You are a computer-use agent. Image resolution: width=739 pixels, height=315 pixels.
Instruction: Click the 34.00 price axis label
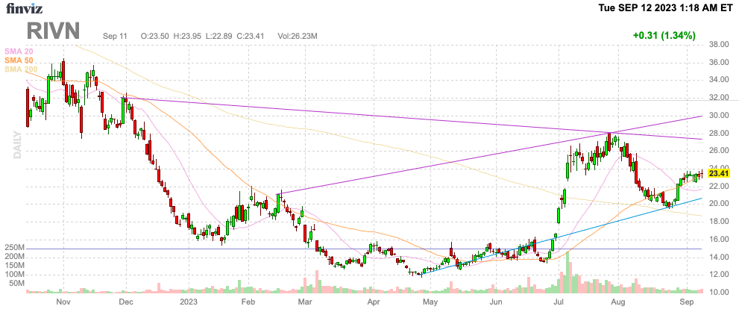[x=719, y=80]
